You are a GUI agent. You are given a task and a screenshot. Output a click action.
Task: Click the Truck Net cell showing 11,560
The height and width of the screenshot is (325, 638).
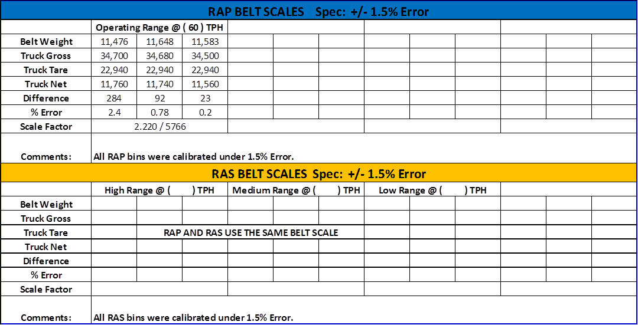(x=205, y=84)
